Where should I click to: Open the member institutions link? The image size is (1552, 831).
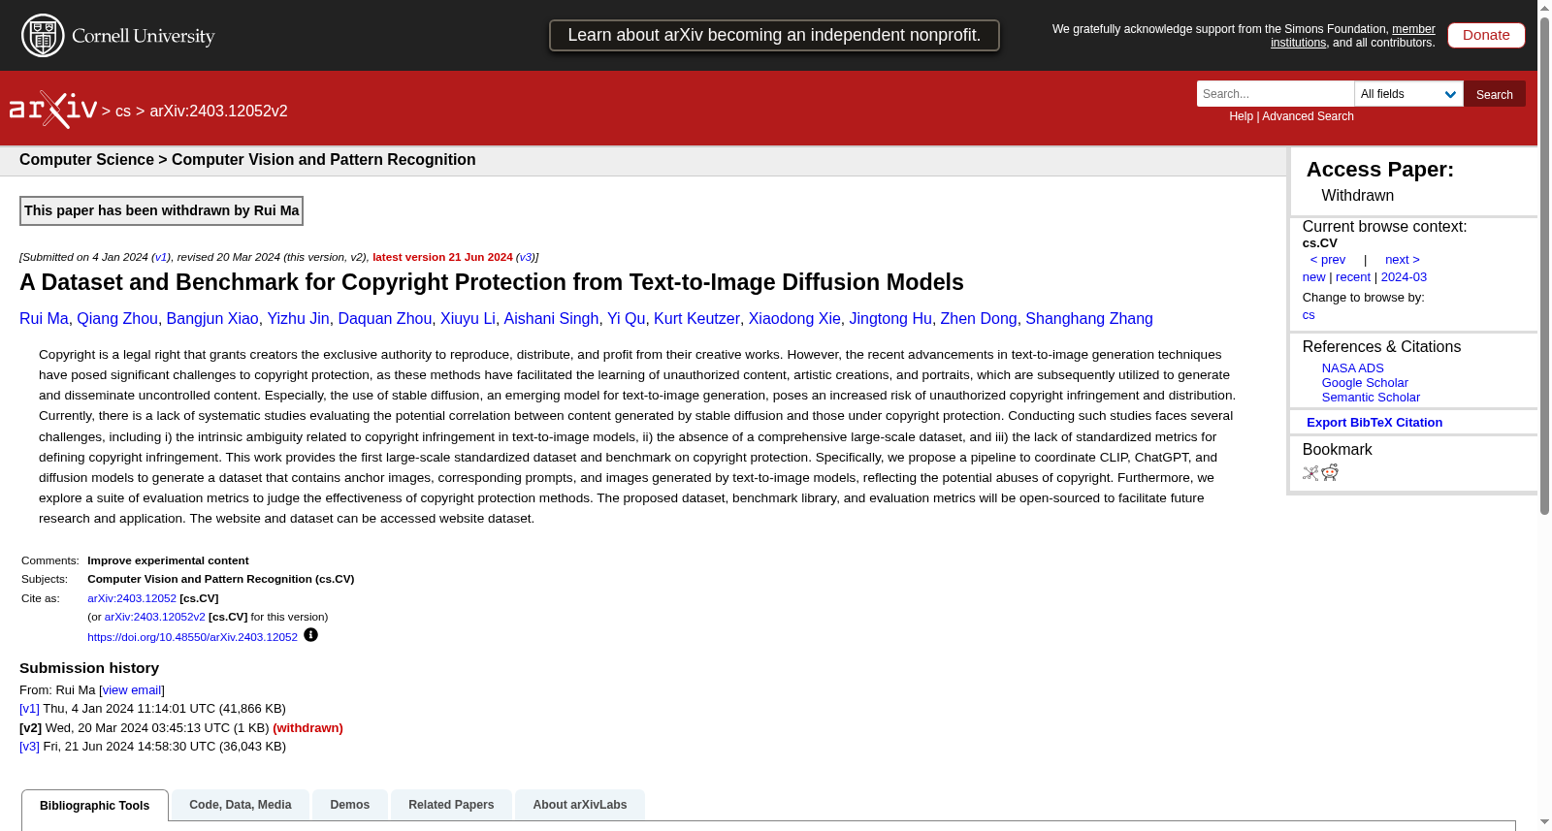tap(1353, 36)
